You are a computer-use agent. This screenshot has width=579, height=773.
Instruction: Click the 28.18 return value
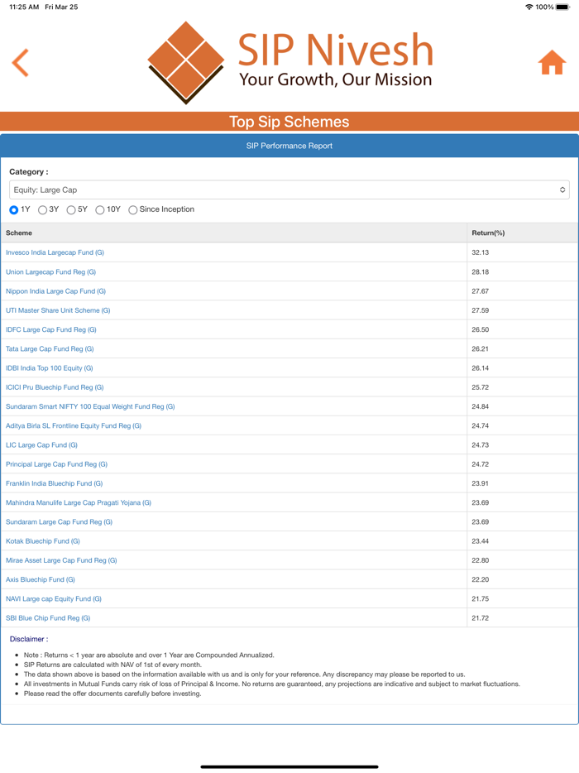point(481,271)
